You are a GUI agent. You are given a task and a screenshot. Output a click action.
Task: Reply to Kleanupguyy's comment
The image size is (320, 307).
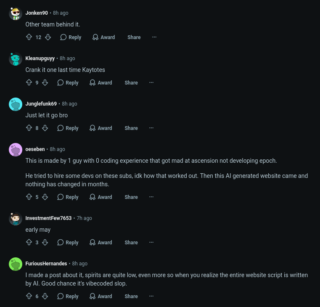68,83
